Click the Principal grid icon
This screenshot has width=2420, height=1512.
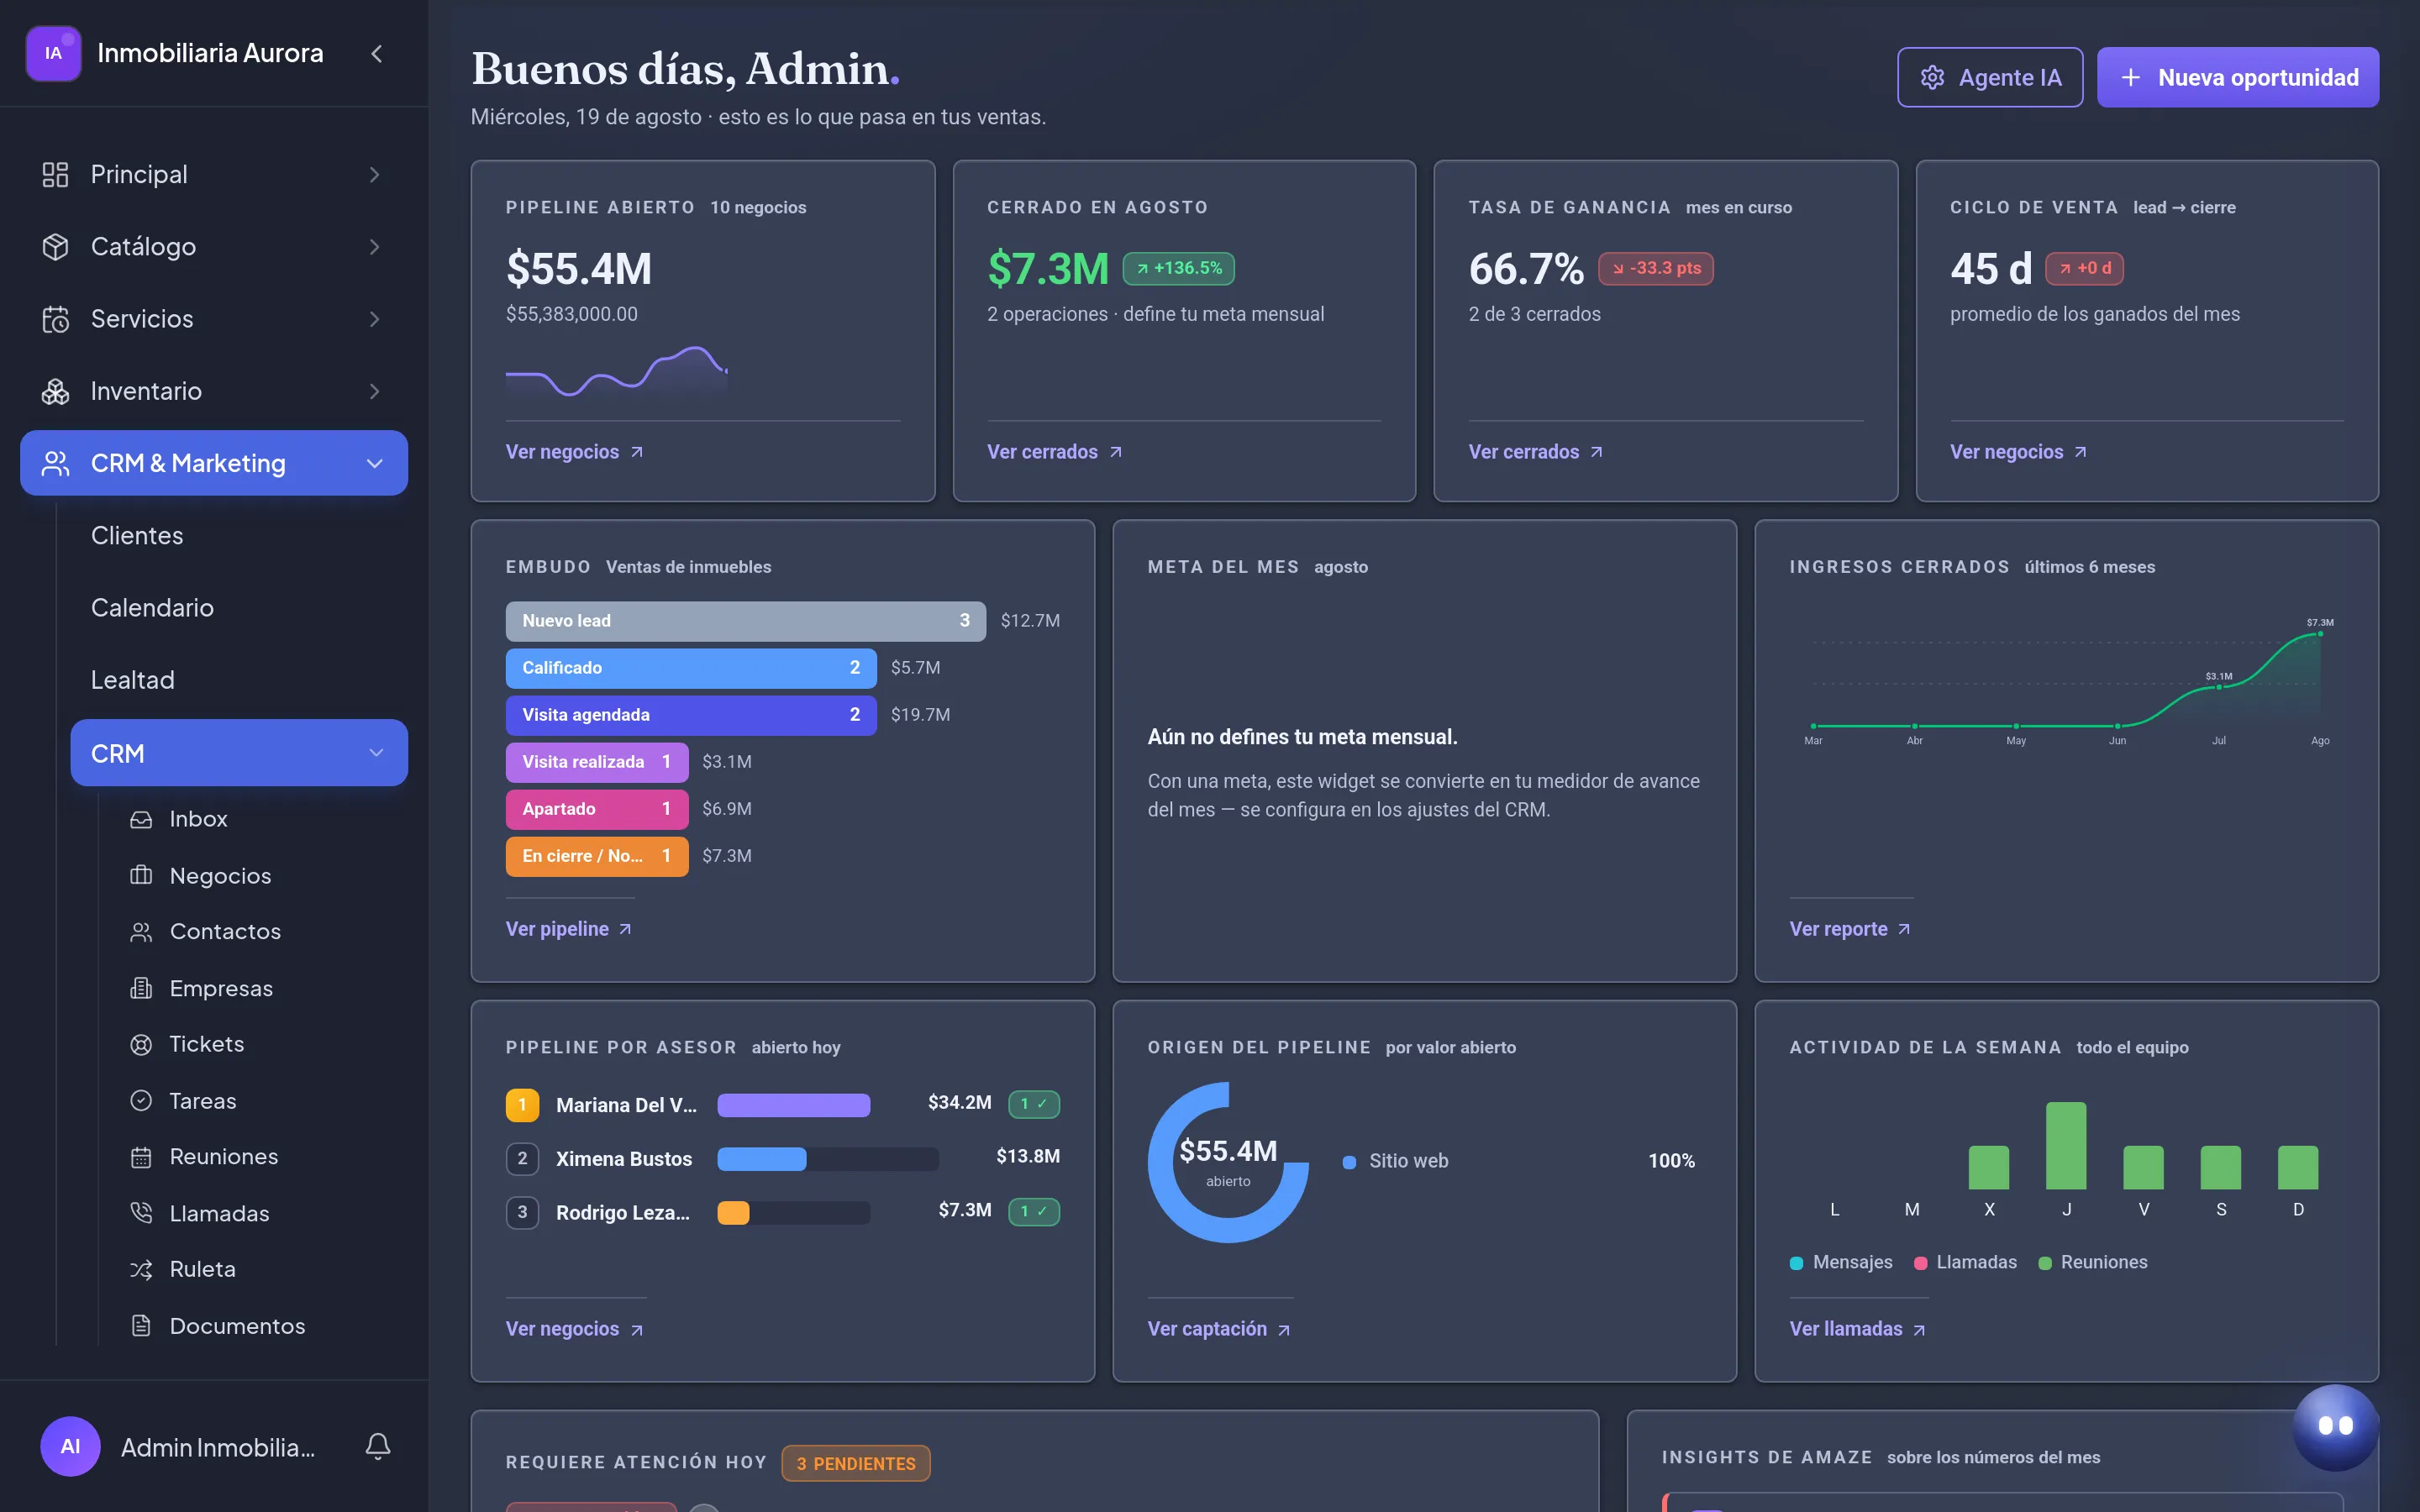55,175
